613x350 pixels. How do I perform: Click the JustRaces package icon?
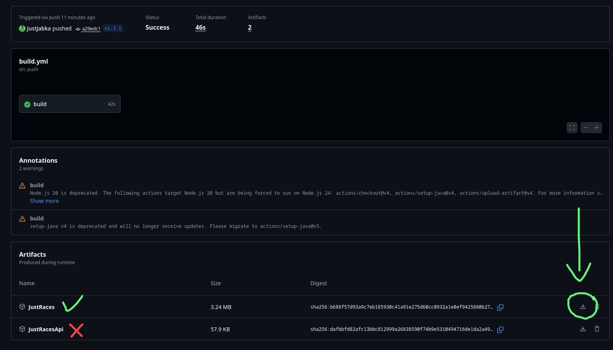pyautogui.click(x=22, y=307)
